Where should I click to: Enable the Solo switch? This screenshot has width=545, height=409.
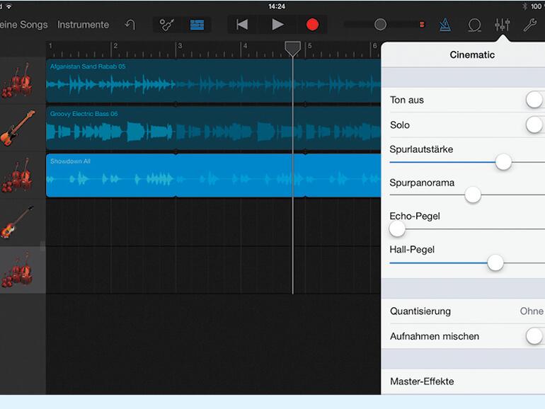[x=535, y=125]
